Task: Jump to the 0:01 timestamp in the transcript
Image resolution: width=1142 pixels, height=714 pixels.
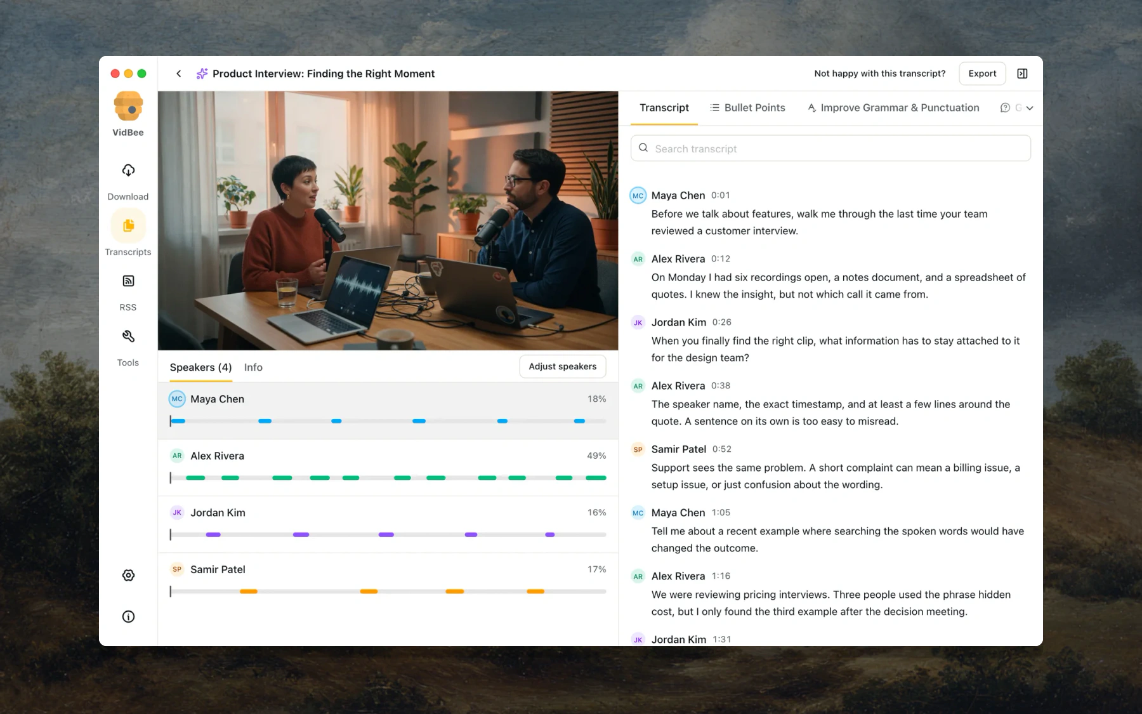Action: [x=721, y=195]
